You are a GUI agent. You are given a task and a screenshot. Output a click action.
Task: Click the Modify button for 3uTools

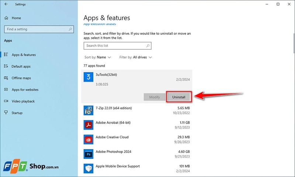click(155, 97)
